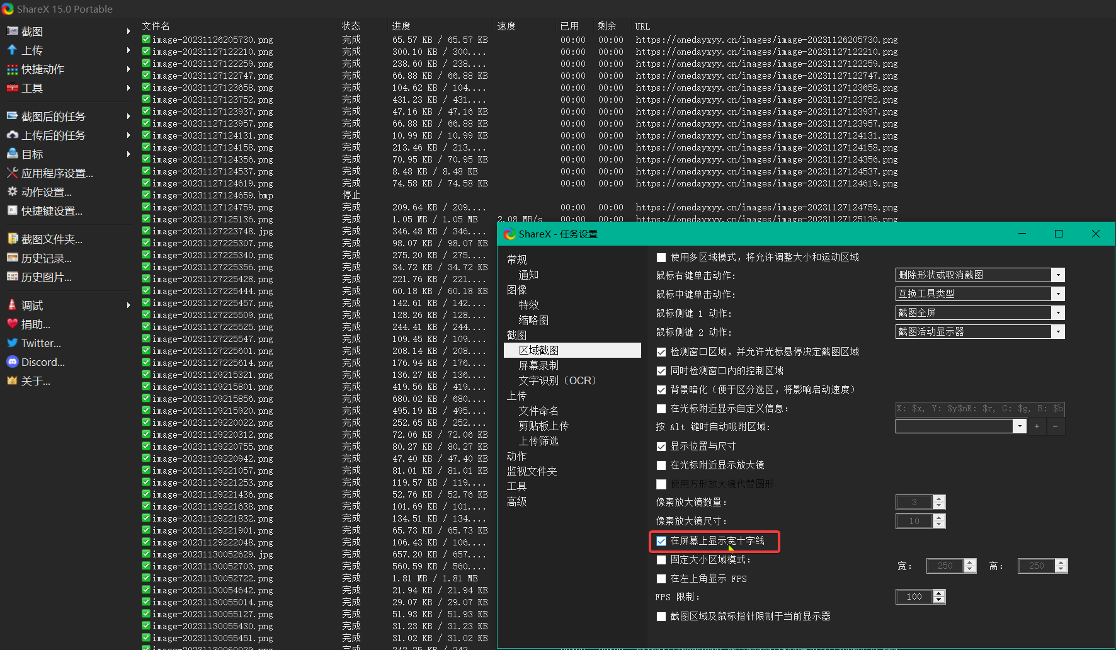Click the 关于 crown icon

tap(12, 380)
